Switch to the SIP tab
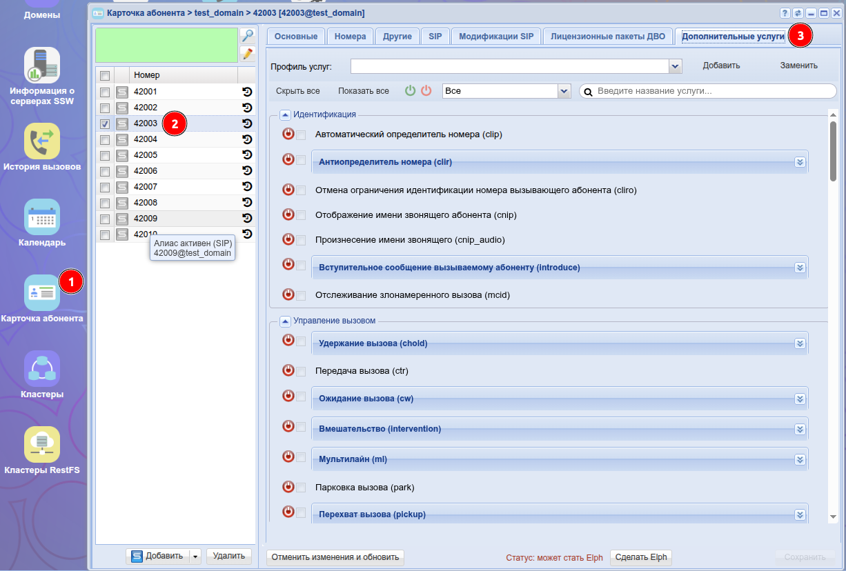This screenshot has height=571, width=846. tap(435, 37)
